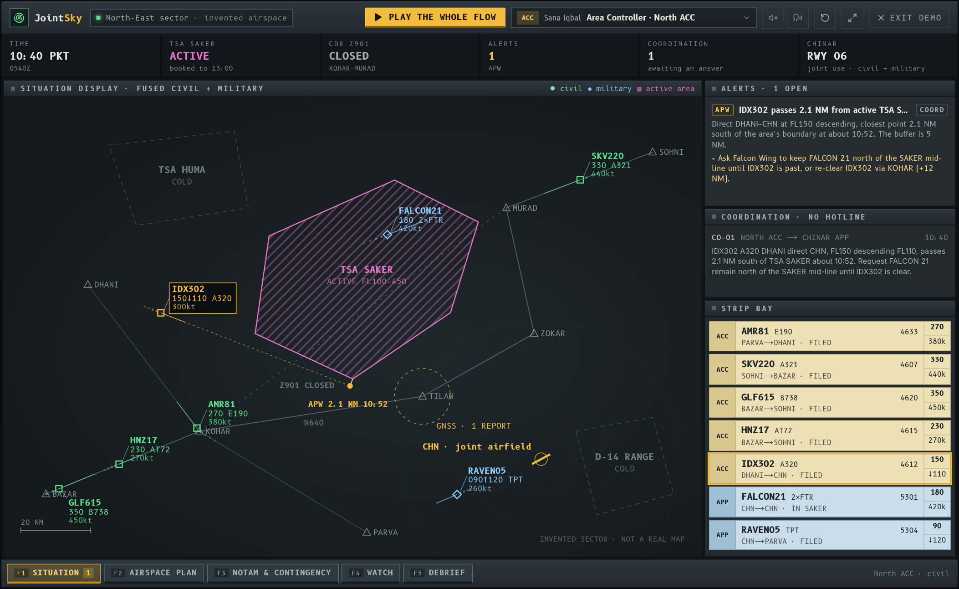Select the HNZ17 track symbol
The image size is (959, 589).
pos(119,464)
